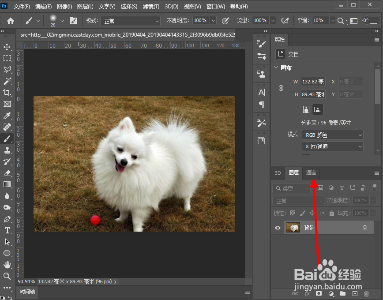The width and height of the screenshot is (383, 300).
Task: Toggle lock transparent pixels
Action: 293,213
